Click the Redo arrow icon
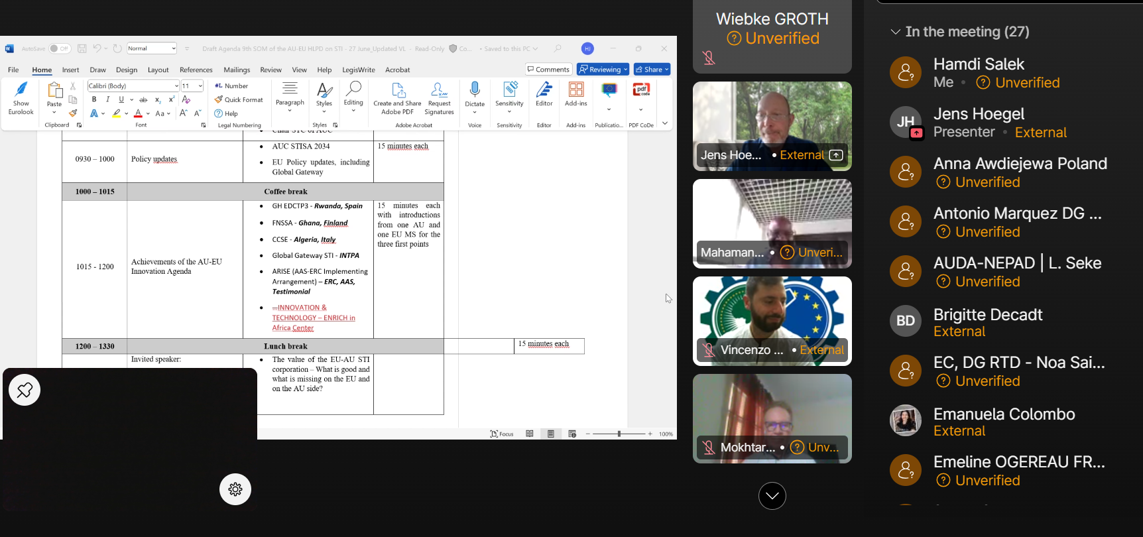 117,48
